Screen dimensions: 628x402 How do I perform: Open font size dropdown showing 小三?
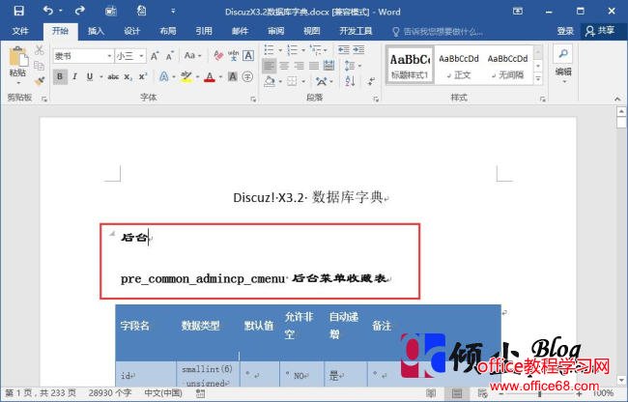point(141,56)
